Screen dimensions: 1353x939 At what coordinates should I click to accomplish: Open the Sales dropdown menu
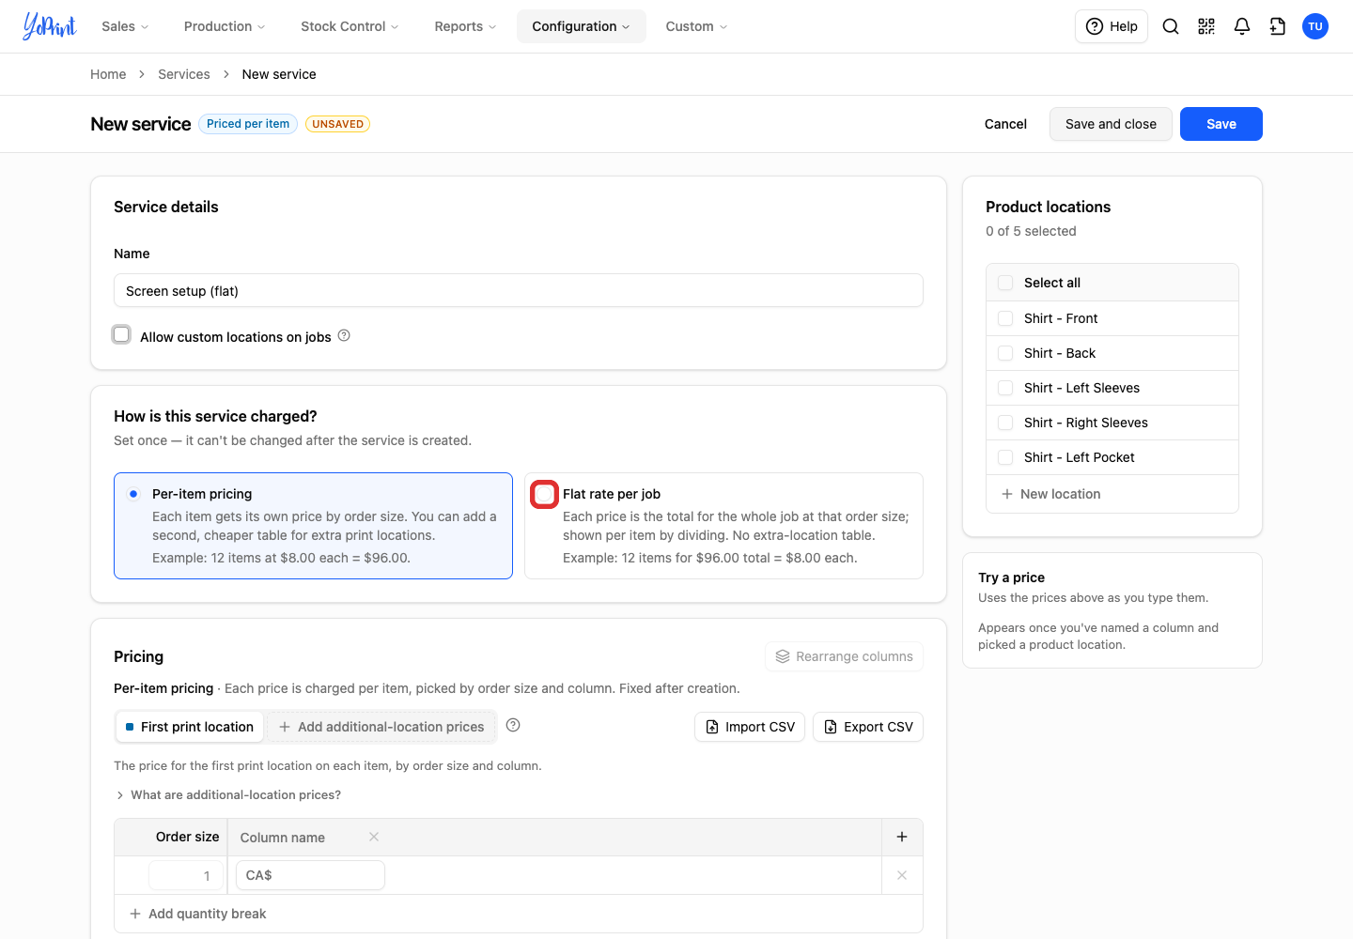tap(125, 26)
